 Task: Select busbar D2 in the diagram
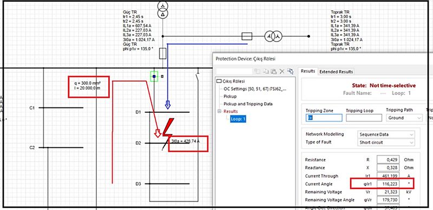tap(167, 143)
